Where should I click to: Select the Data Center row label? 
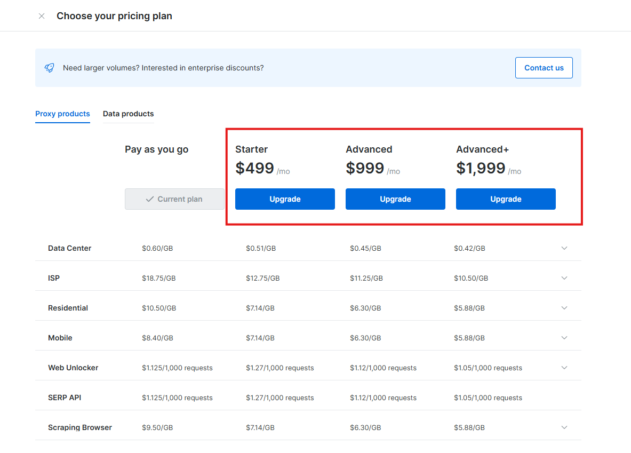pos(69,248)
